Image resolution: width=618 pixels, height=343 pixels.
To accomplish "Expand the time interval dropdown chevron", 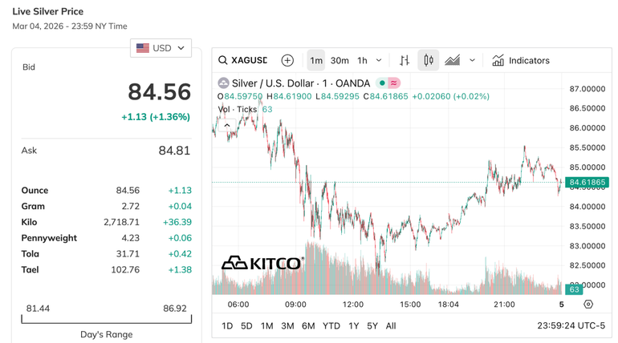I will (x=379, y=60).
